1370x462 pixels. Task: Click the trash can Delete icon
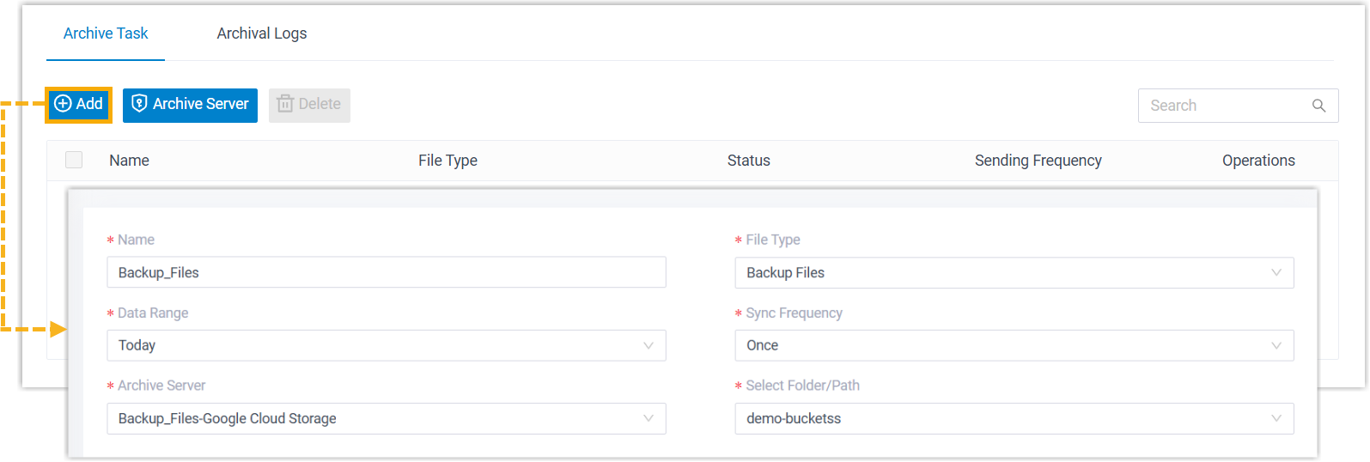[285, 104]
